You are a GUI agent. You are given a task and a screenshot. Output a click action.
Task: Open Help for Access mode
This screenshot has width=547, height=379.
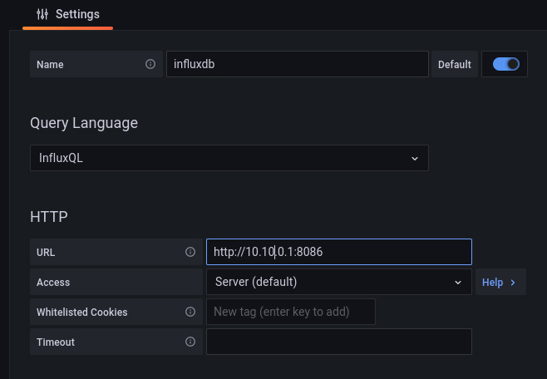pos(500,282)
